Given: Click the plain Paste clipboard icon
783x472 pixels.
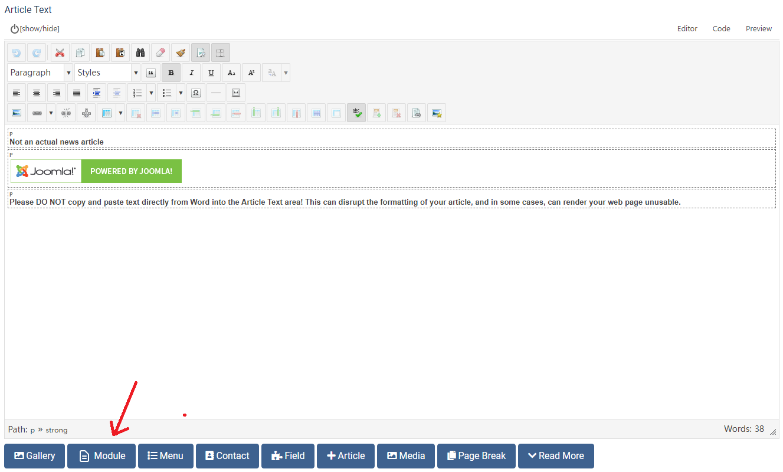Looking at the screenshot, I should pyautogui.click(x=100, y=53).
